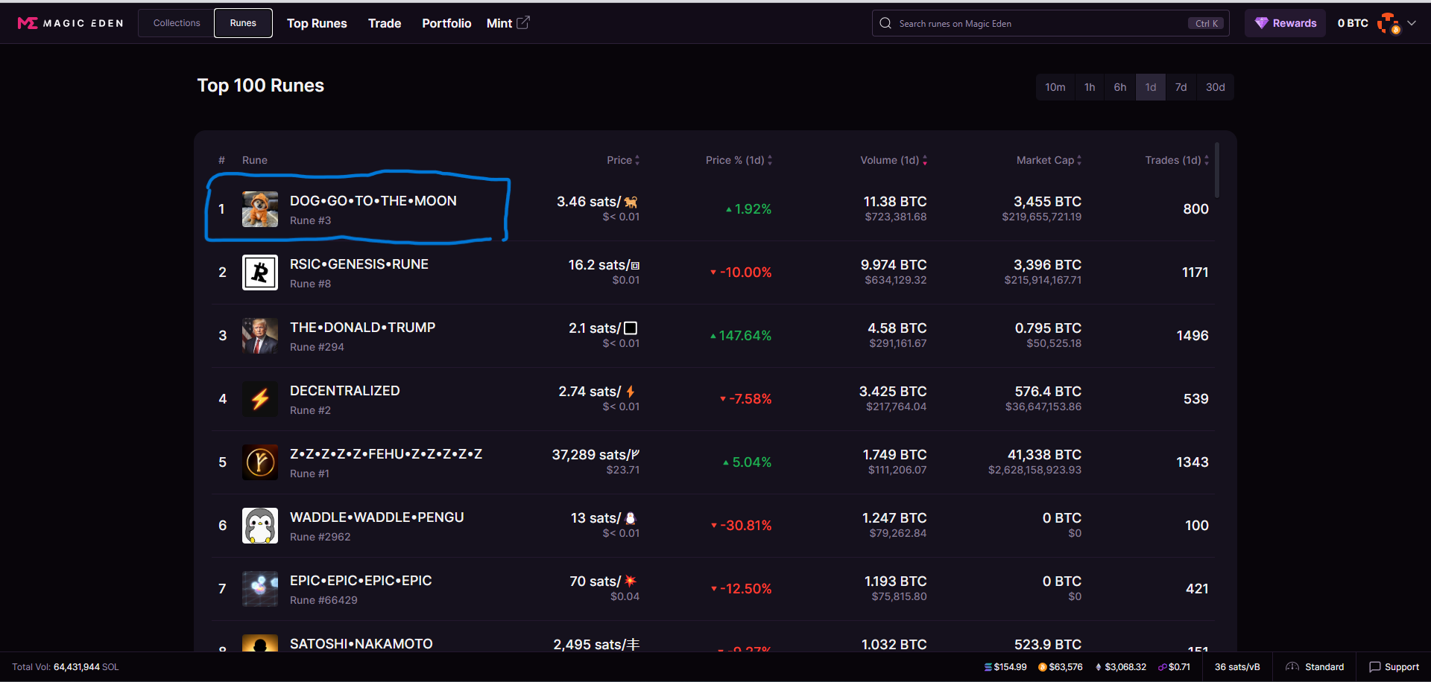Click the Ctrl K shortcut badge
Image resolution: width=1431 pixels, height=682 pixels.
coord(1206,23)
